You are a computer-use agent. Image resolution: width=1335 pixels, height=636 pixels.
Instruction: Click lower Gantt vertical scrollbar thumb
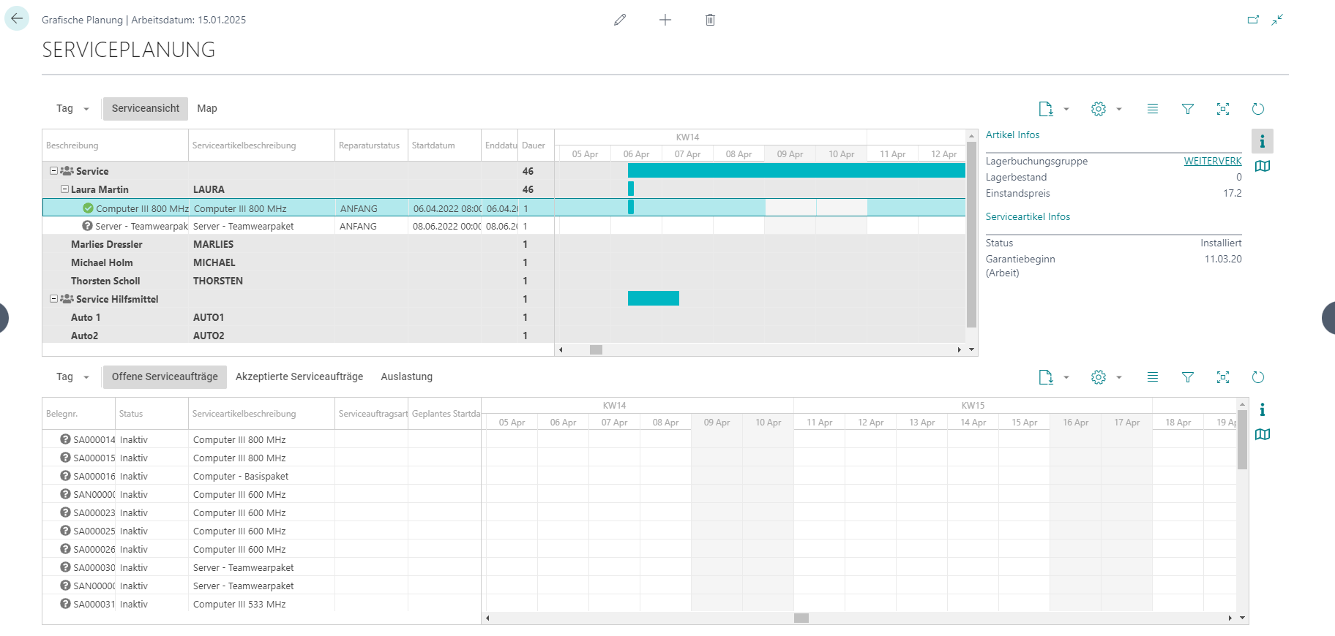coord(1242,439)
